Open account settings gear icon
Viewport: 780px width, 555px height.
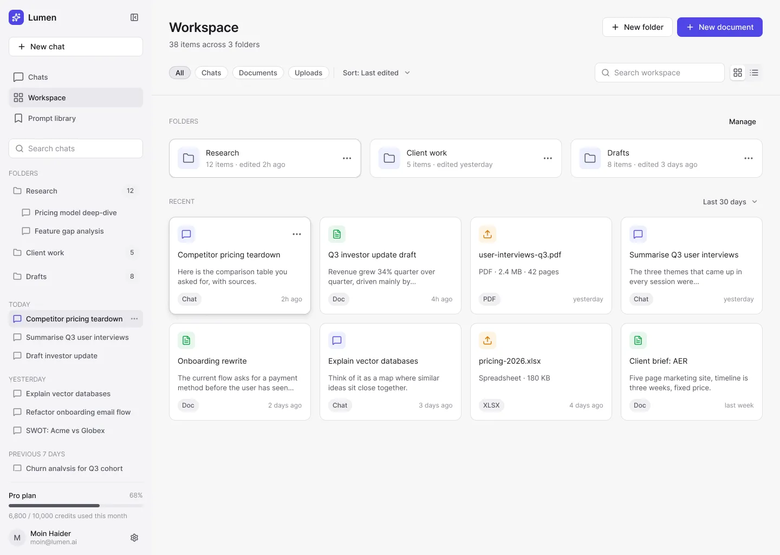point(134,538)
